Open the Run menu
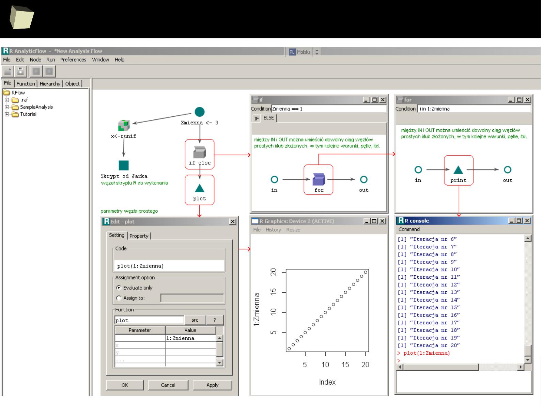 (51, 60)
